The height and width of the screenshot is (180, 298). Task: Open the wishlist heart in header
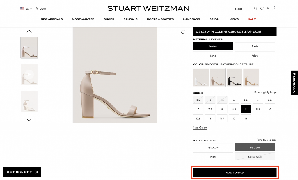pos(262,8)
